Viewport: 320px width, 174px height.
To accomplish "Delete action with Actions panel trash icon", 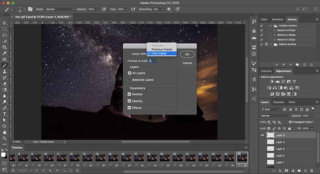I will tap(311, 64).
